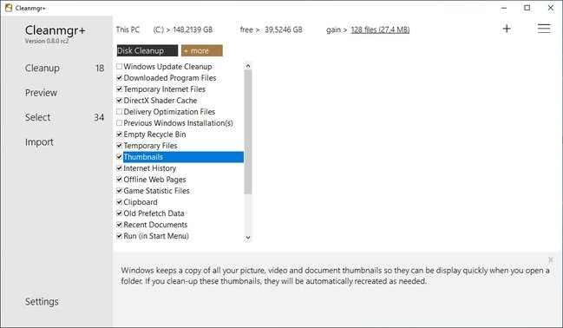Click the Cleanmgr+ app icon in title bar
The width and height of the screenshot is (563, 328).
(9, 8)
